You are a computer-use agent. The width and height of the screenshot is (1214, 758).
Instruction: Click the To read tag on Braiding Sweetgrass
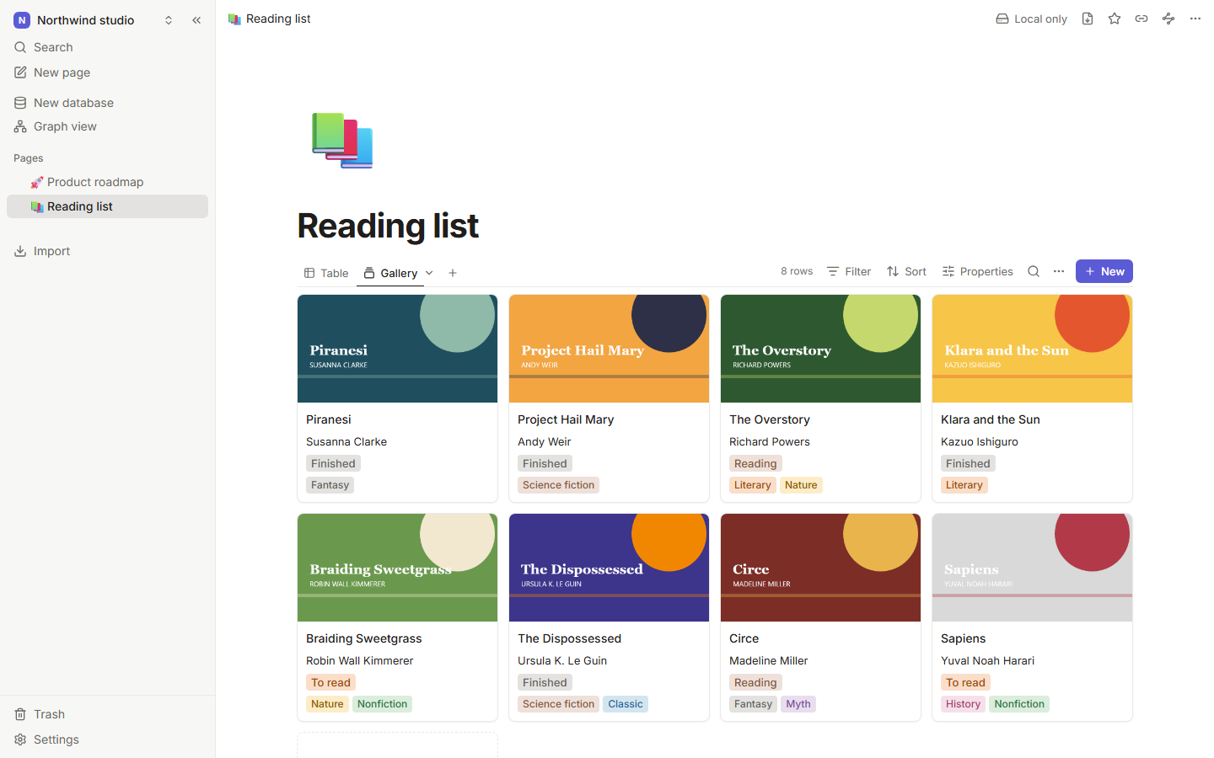point(330,682)
